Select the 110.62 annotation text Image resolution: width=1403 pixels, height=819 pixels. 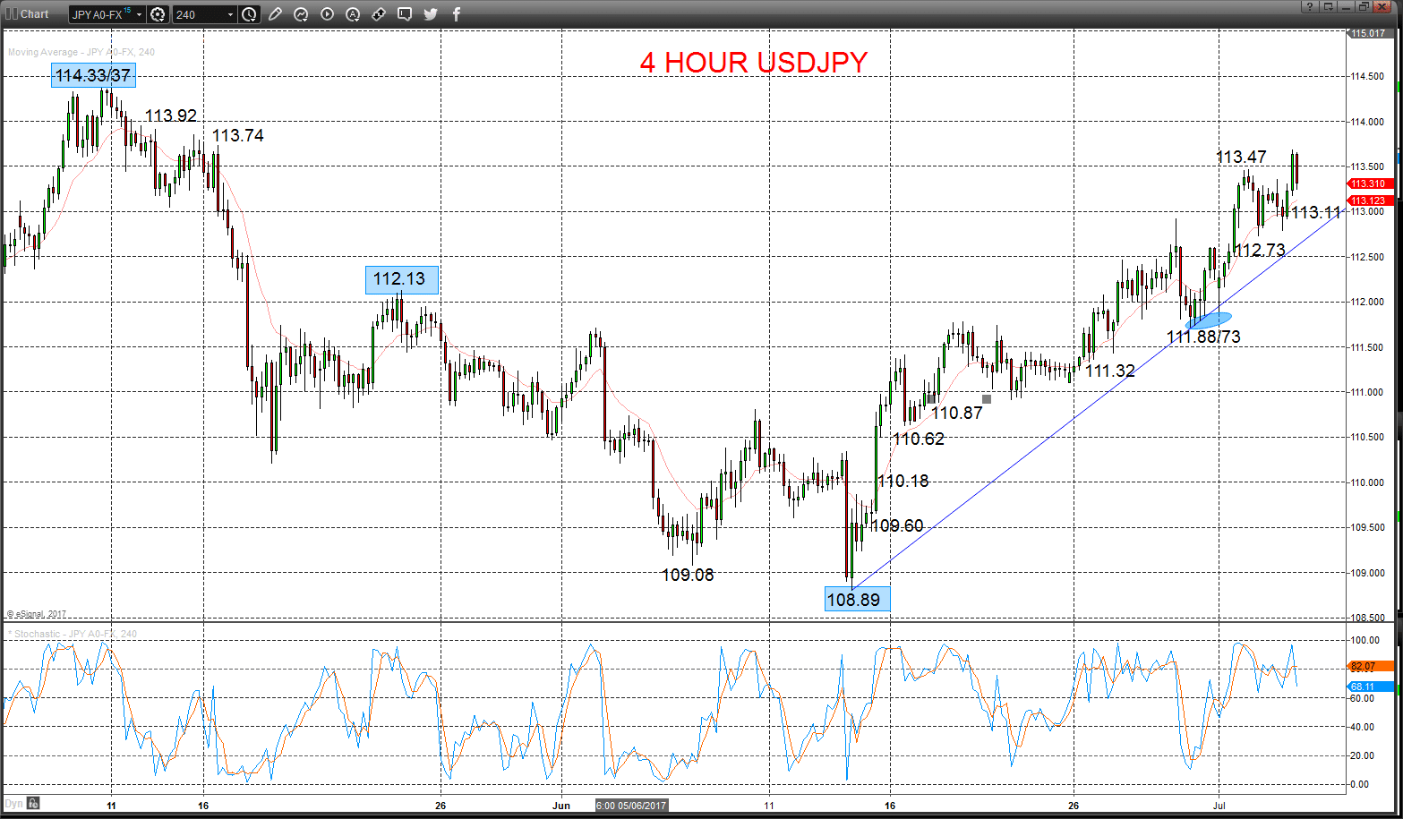click(918, 439)
